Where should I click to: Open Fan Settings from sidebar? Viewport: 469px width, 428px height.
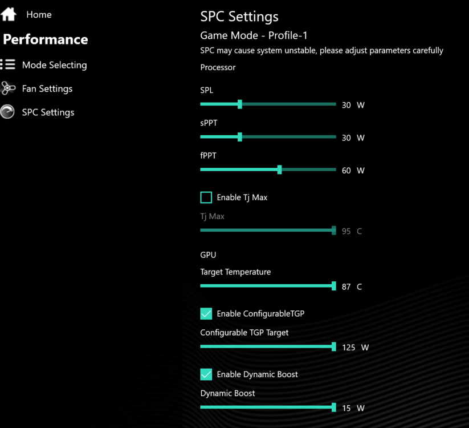click(x=47, y=88)
